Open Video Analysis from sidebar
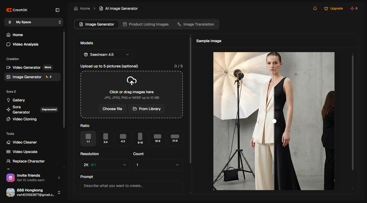Viewport: 367px width, 203px height. click(25, 44)
